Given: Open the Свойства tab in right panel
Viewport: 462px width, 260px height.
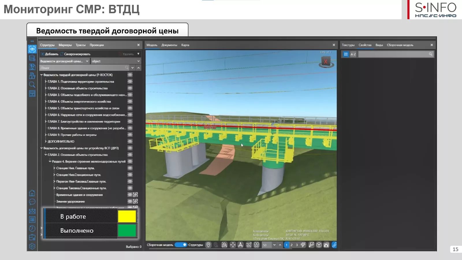Looking at the screenshot, I should pyautogui.click(x=365, y=45).
